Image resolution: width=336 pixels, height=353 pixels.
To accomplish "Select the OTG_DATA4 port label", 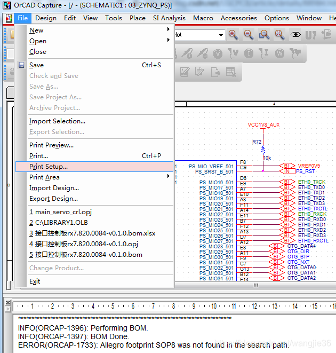I will [x=301, y=246].
